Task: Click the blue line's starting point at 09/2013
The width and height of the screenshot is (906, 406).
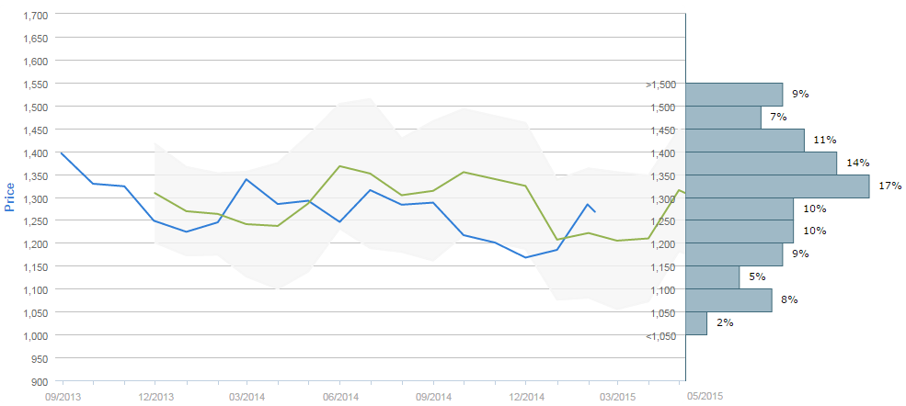Action: coord(61,153)
